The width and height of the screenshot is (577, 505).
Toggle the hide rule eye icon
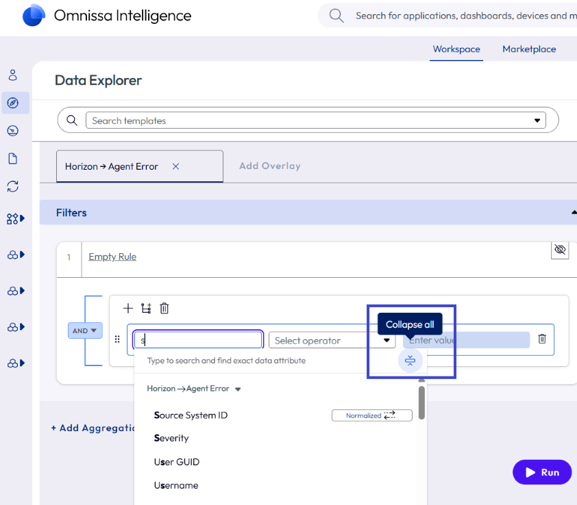tap(560, 250)
